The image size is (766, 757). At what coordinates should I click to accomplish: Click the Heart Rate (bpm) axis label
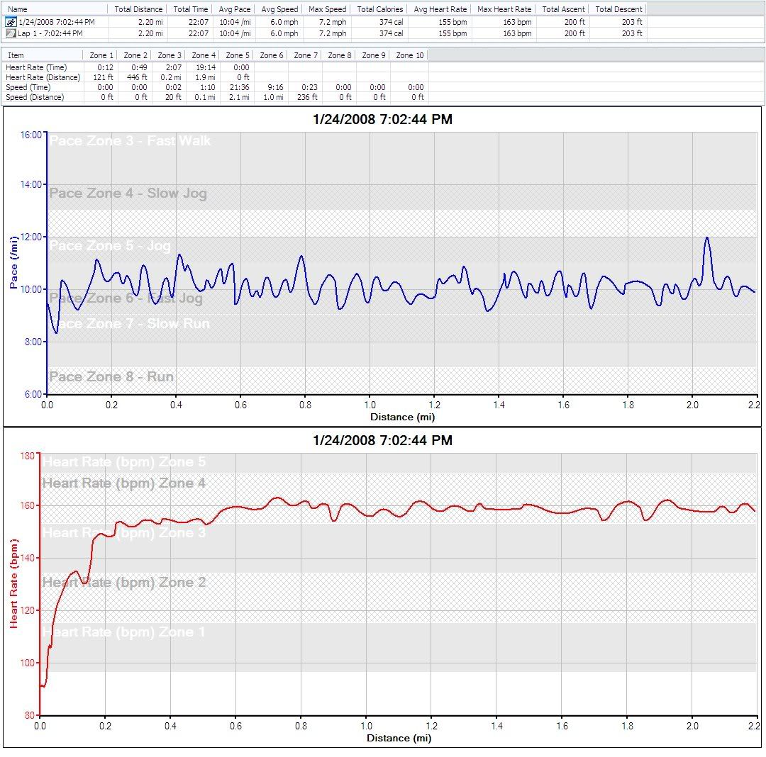14,583
